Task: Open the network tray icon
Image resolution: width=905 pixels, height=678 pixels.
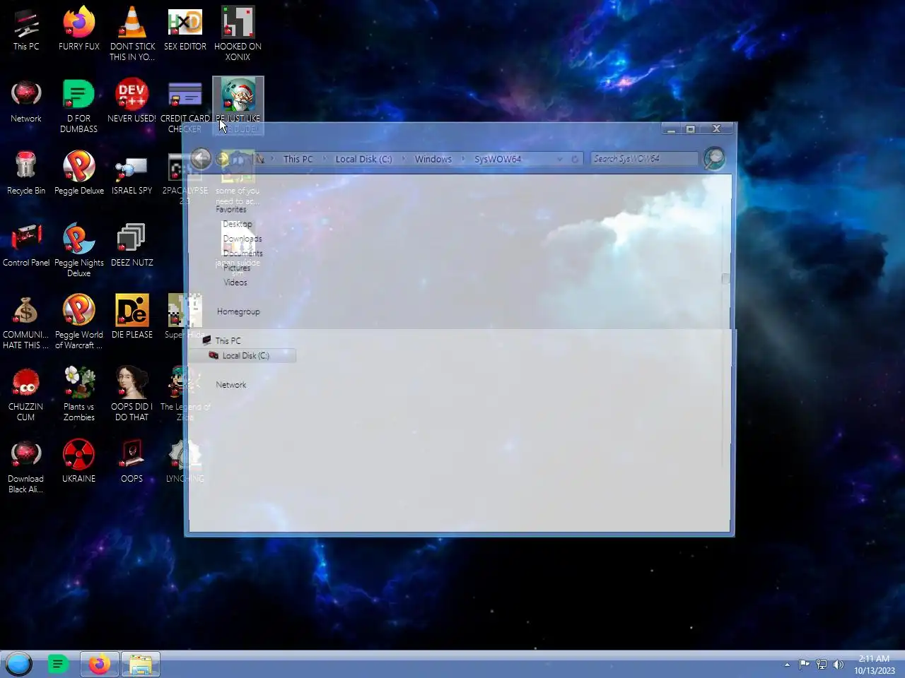Action: (822, 664)
